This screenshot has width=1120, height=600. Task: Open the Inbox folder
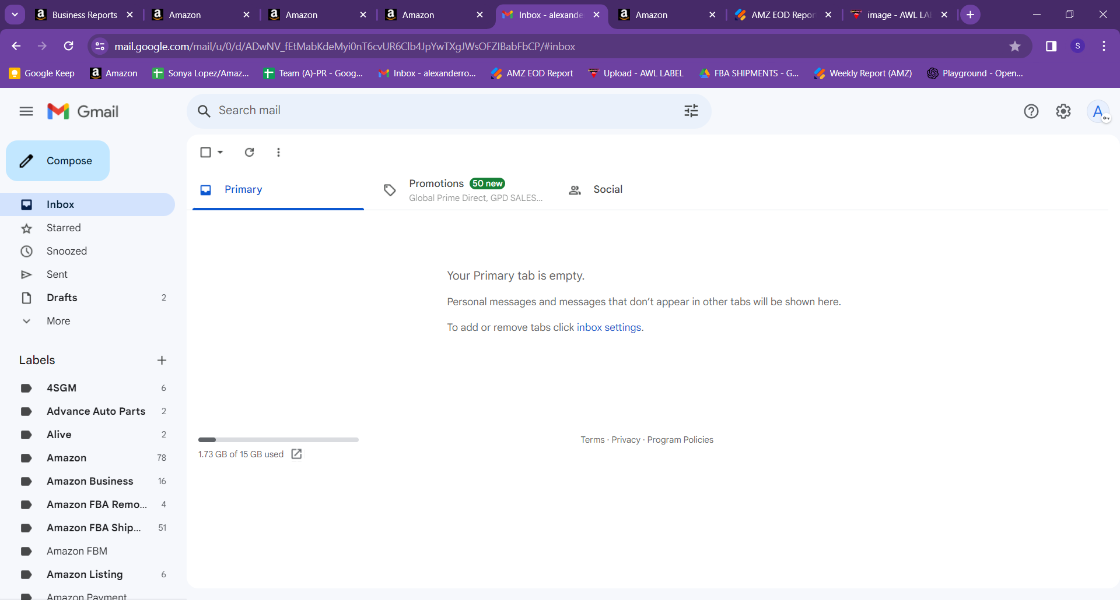pyautogui.click(x=87, y=204)
